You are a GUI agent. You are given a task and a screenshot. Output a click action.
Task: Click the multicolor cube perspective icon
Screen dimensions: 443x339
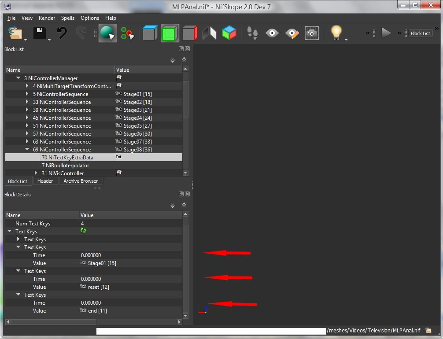(x=229, y=33)
